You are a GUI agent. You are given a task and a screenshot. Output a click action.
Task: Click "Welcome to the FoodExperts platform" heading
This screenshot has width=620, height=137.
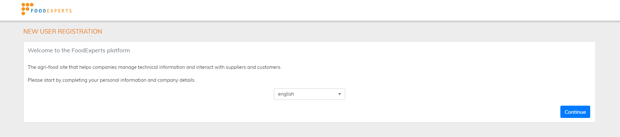coord(79,50)
